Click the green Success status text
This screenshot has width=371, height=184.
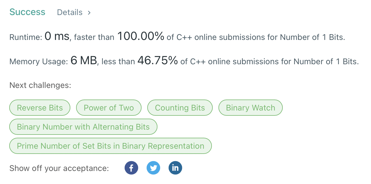(27, 12)
